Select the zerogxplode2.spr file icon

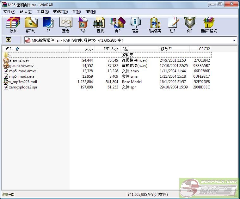(6, 87)
